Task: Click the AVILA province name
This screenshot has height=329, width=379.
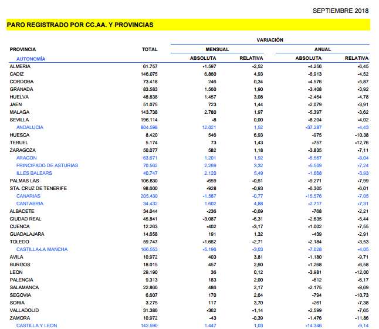Action: coord(16,257)
